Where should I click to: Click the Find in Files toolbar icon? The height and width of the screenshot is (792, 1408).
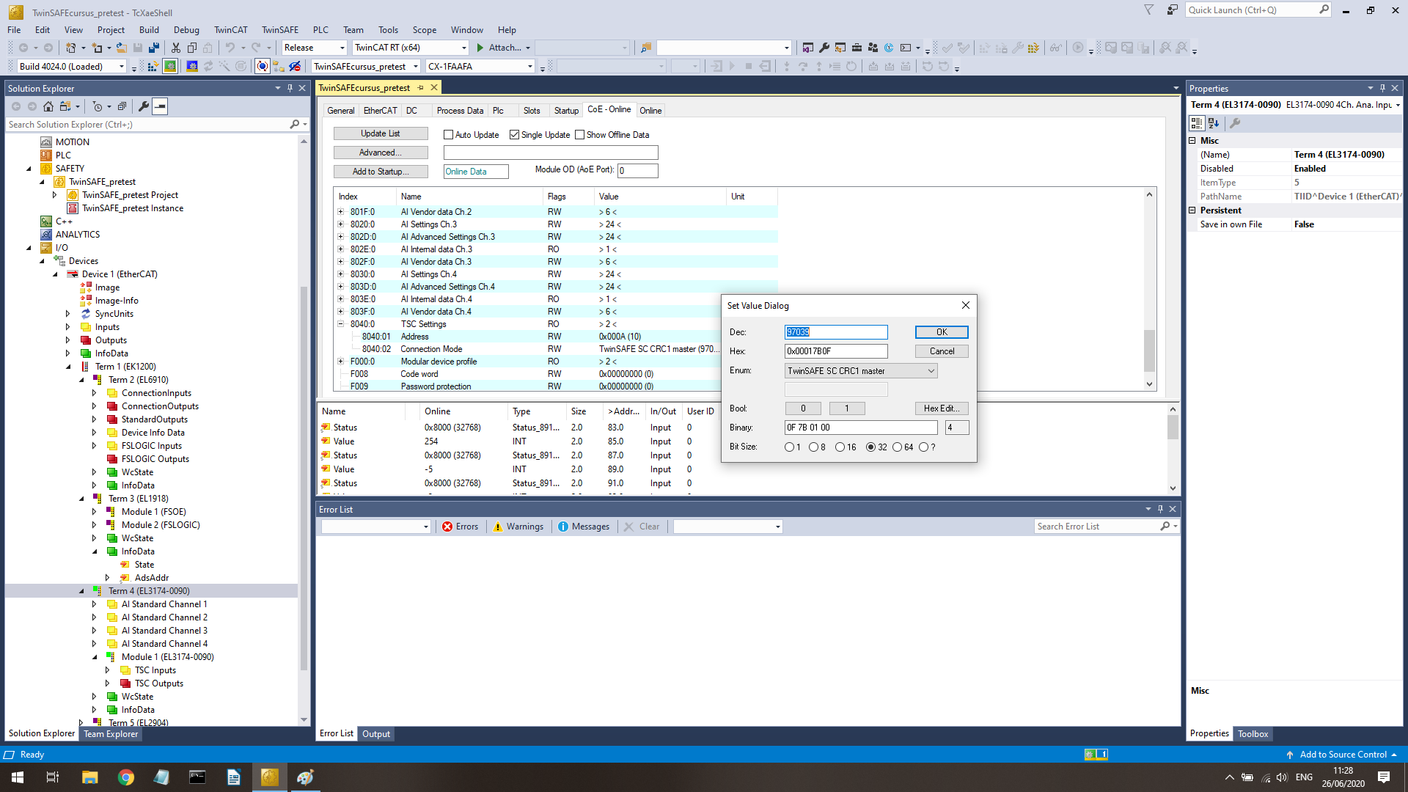[x=645, y=48]
